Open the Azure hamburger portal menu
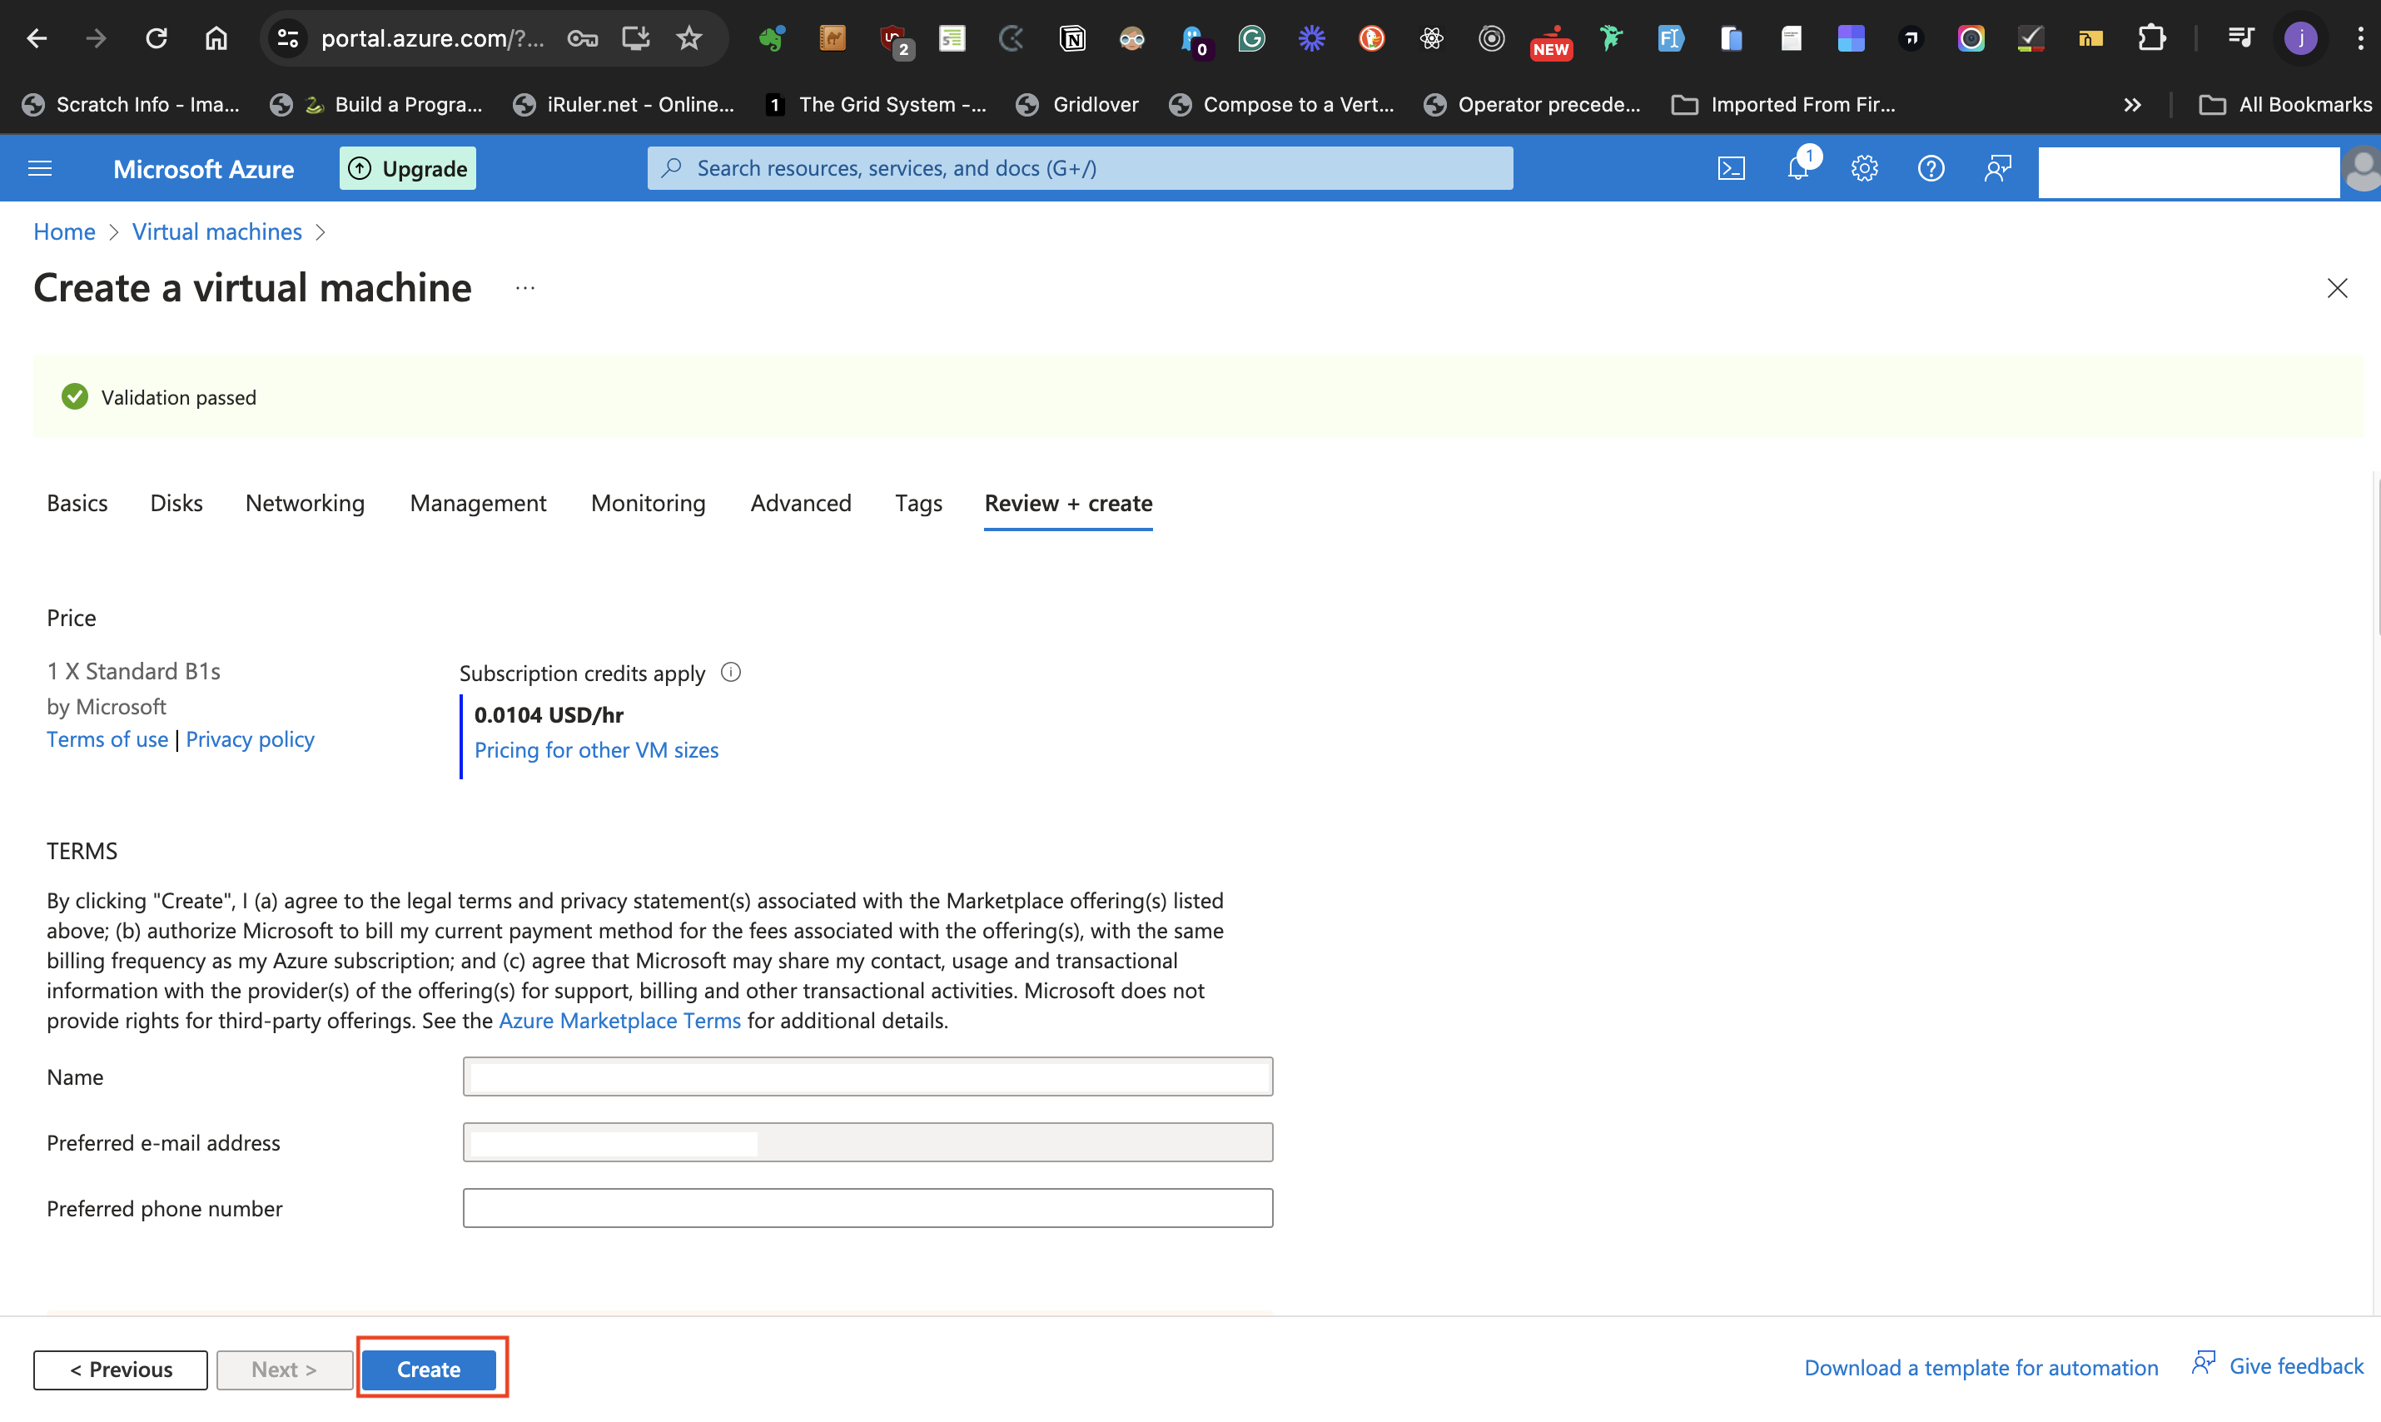Image resolution: width=2381 pixels, height=1422 pixels. coord(40,169)
